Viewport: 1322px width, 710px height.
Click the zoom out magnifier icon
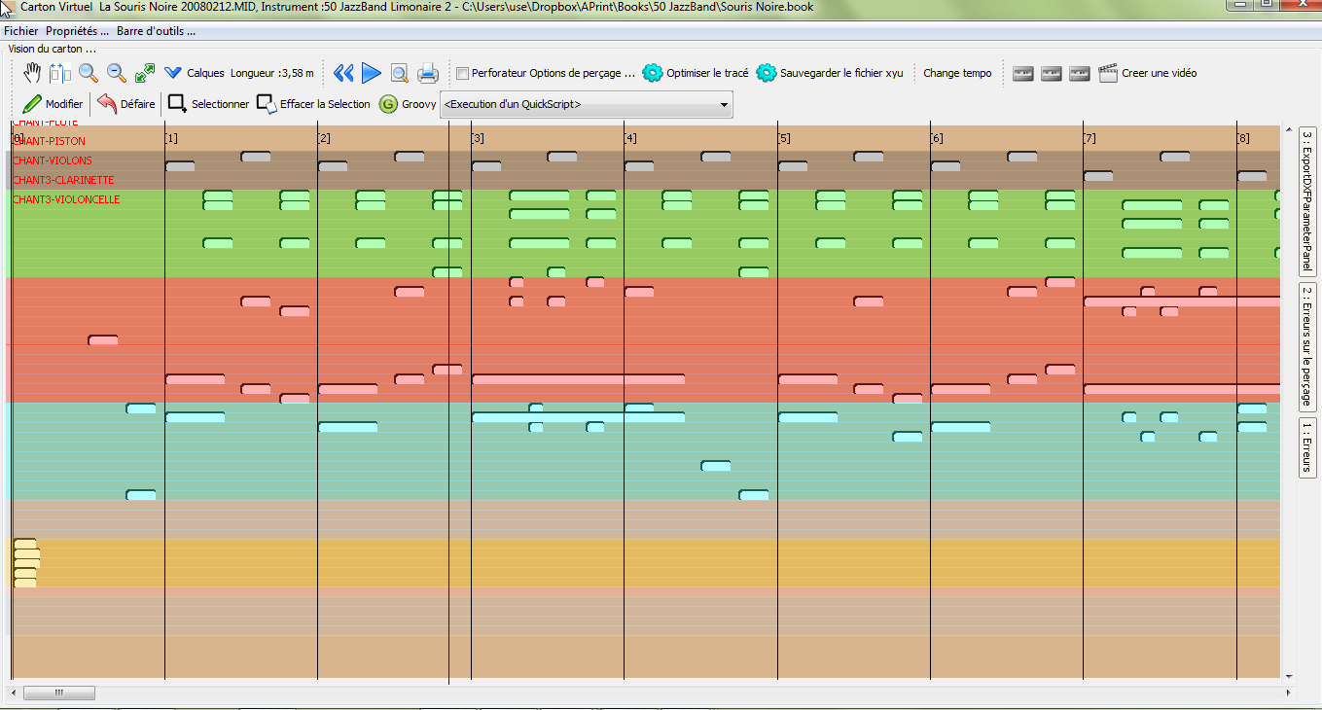click(117, 73)
